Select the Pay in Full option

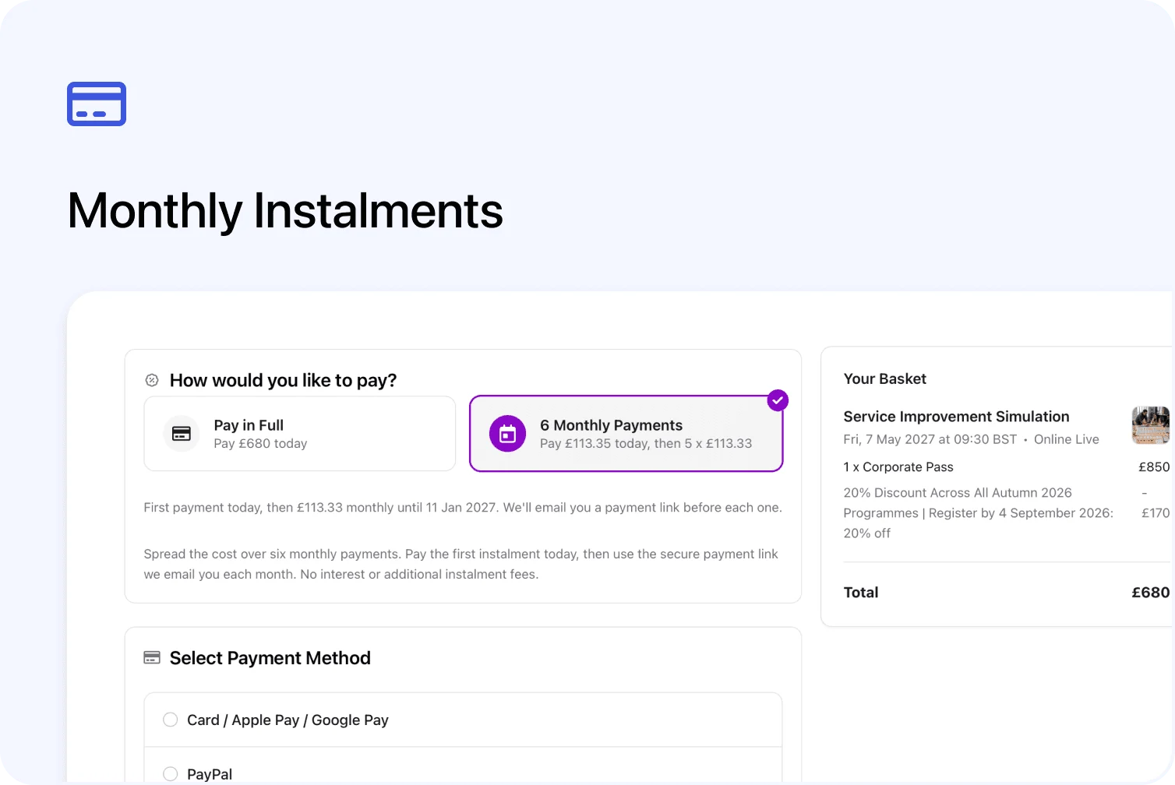tap(300, 434)
